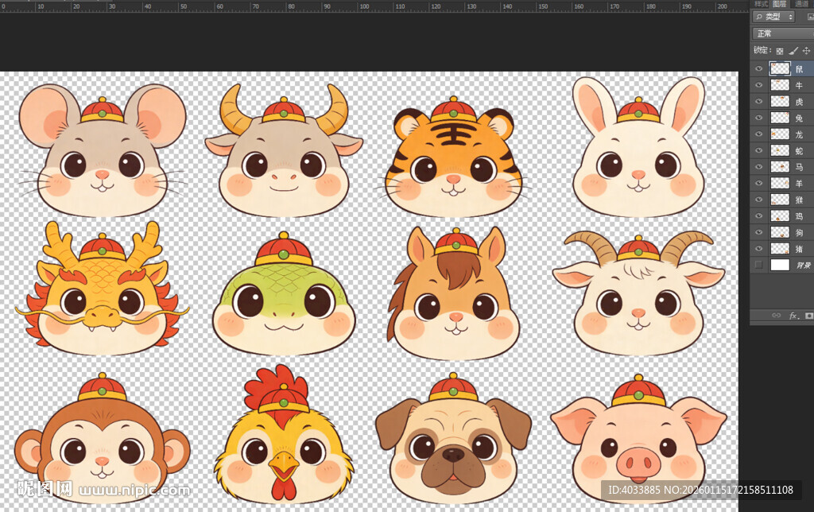Select layer name 背景

click(804, 266)
